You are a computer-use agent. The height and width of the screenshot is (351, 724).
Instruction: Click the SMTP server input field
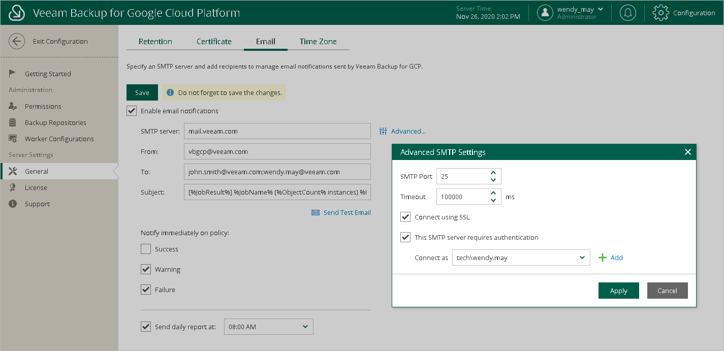[x=277, y=131]
